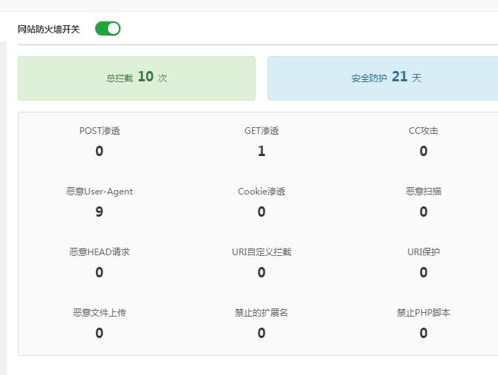Select the count under 恶意扫描
Image resolution: width=498 pixels, height=375 pixels.
[423, 212]
